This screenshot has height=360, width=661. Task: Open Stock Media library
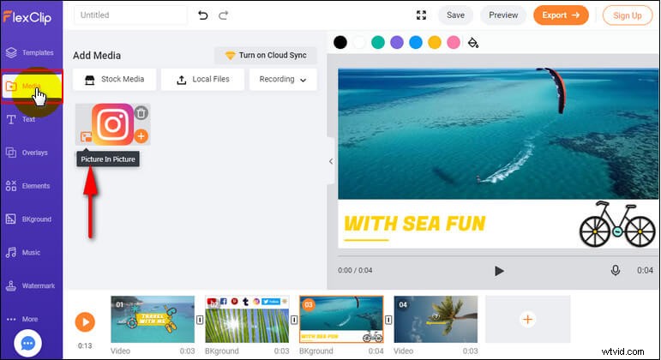click(114, 79)
